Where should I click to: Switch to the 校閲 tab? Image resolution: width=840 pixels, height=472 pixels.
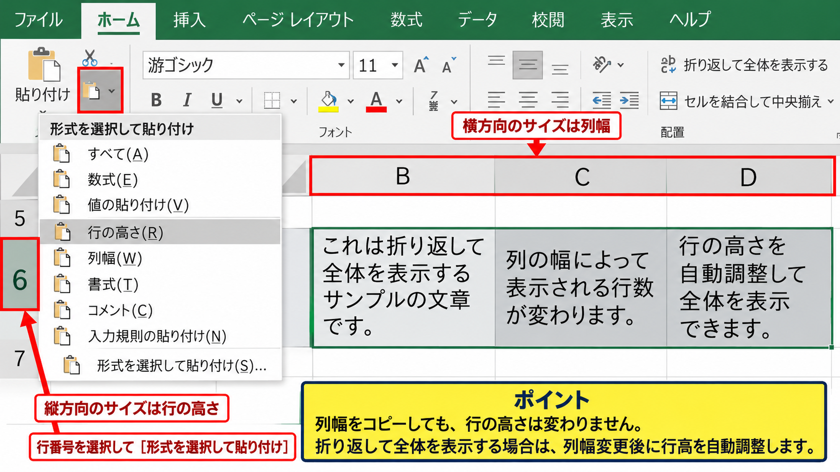548,20
